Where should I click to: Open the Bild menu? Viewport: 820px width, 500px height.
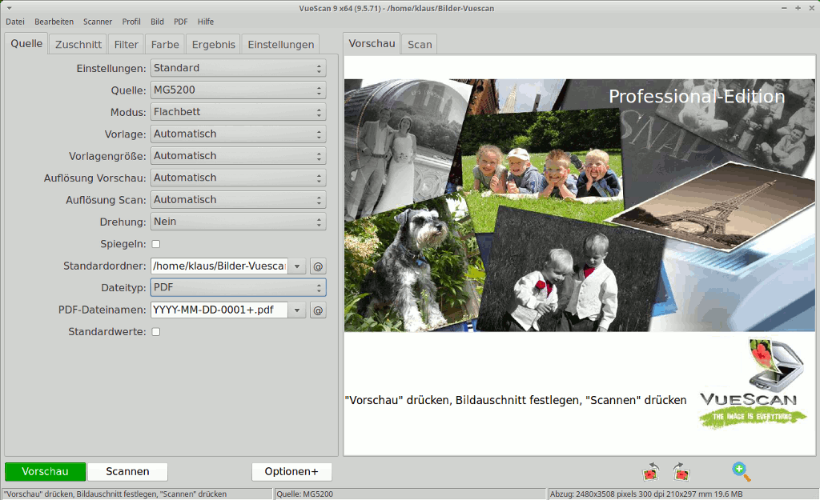(x=157, y=22)
